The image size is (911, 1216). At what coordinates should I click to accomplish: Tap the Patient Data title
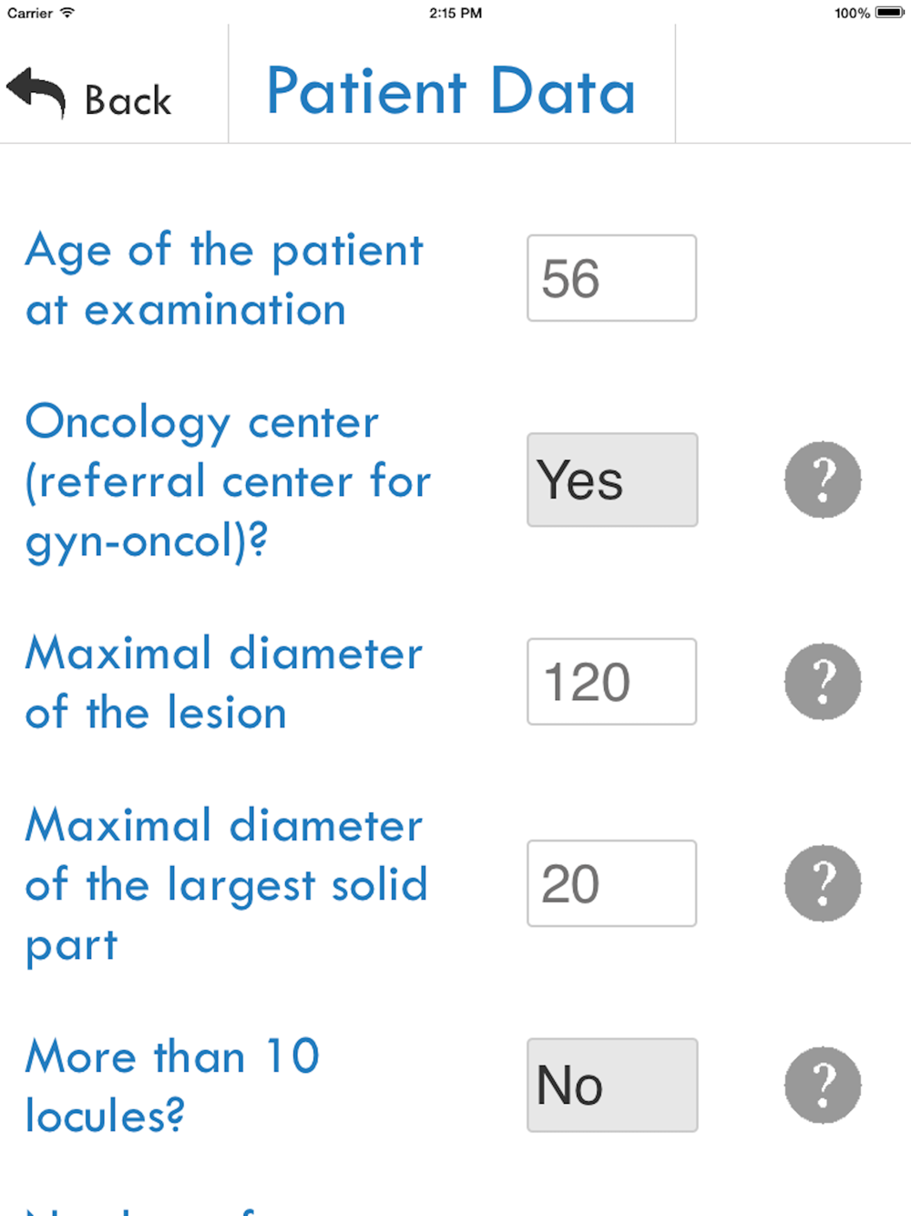point(451,92)
